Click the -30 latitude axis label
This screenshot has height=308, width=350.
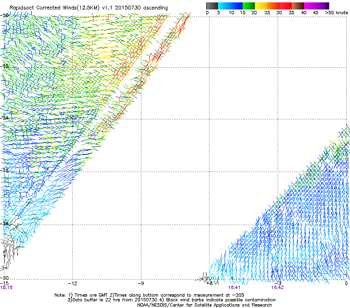(4, 278)
